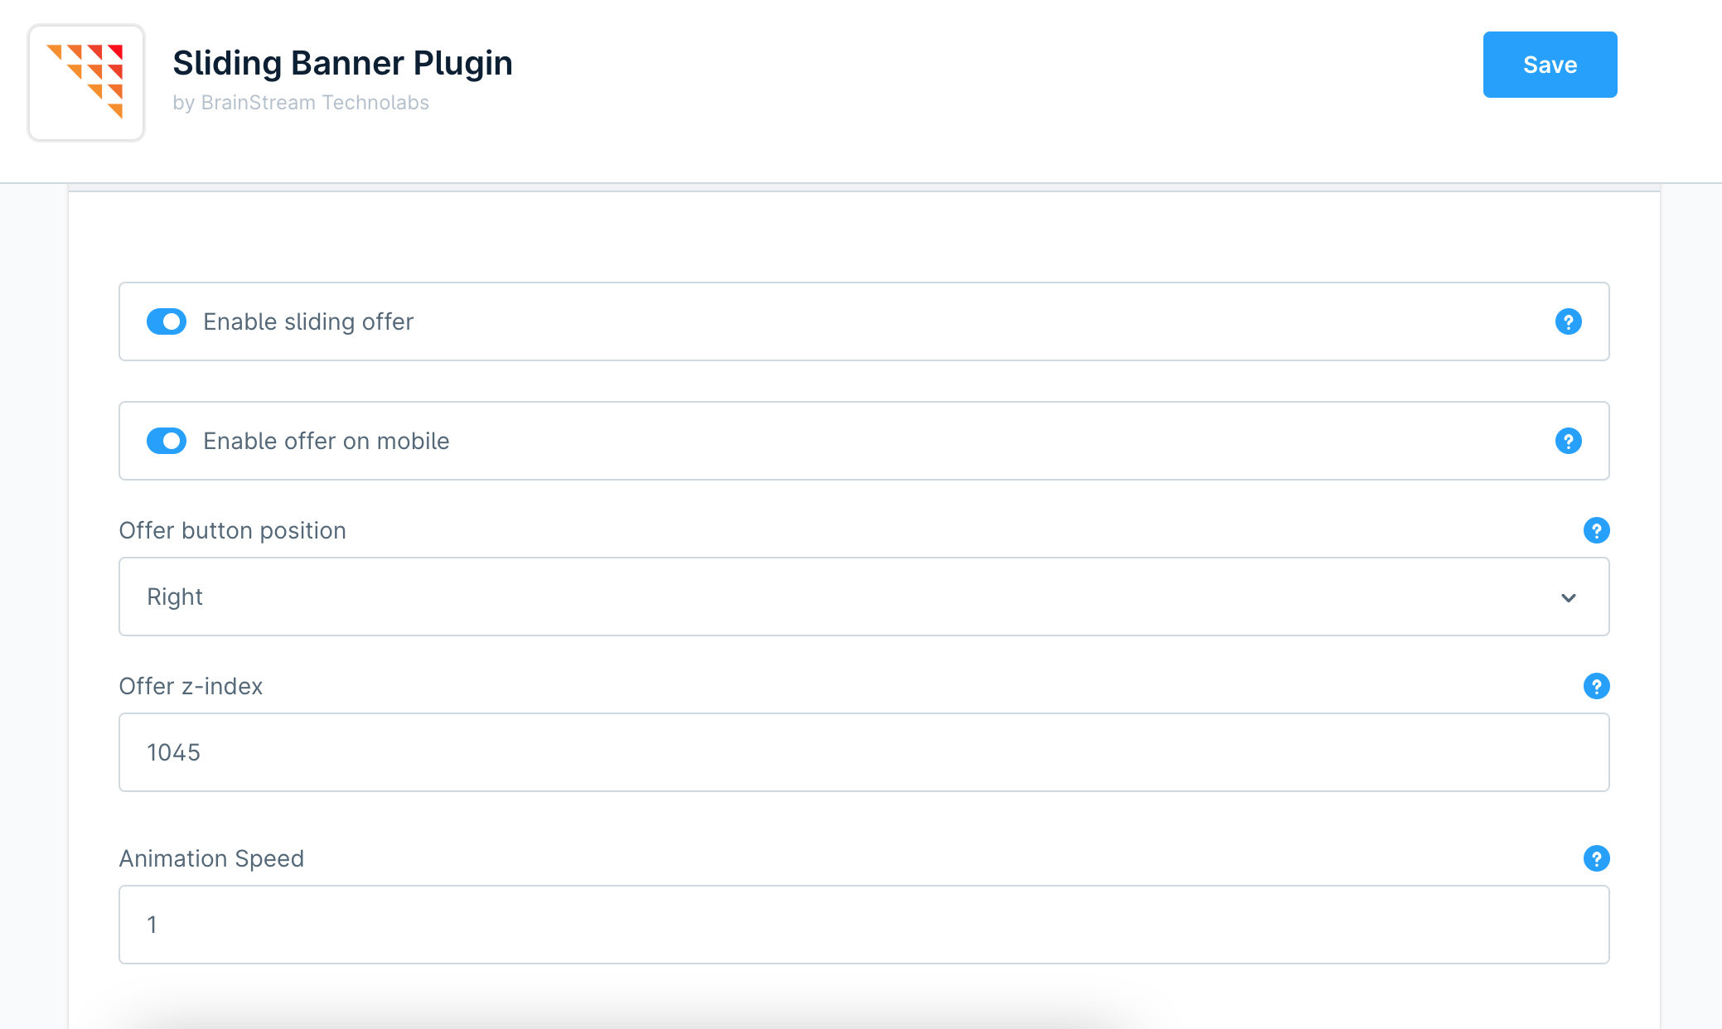The height and width of the screenshot is (1029, 1722).
Task: Open help for Enable sliding offer
Action: (1568, 321)
